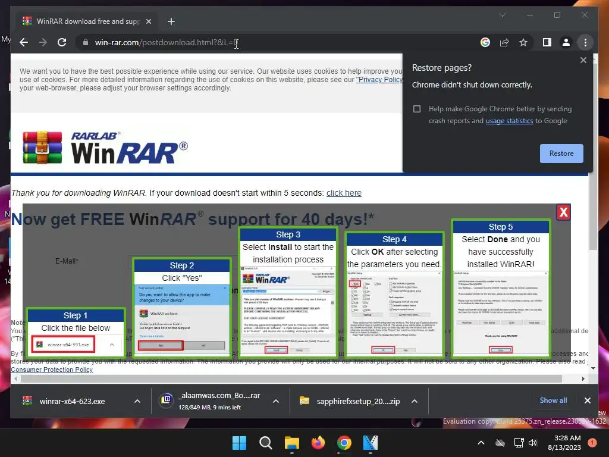Open the Privacy Policy link
The width and height of the screenshot is (609, 457).
[379, 80]
